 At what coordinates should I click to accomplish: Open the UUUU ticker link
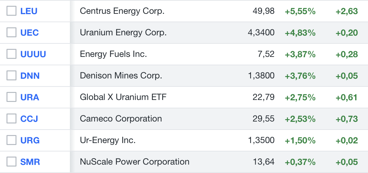coord(33,54)
